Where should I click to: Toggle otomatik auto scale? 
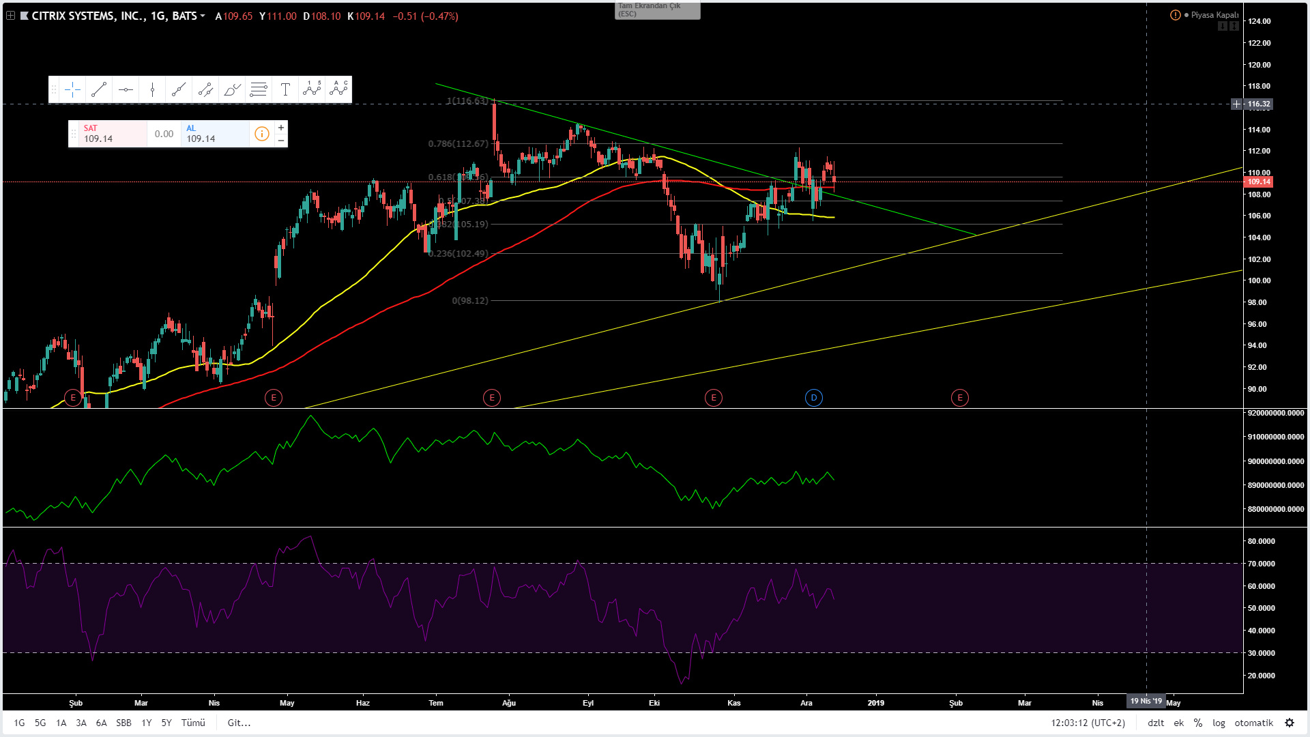[x=1253, y=723]
